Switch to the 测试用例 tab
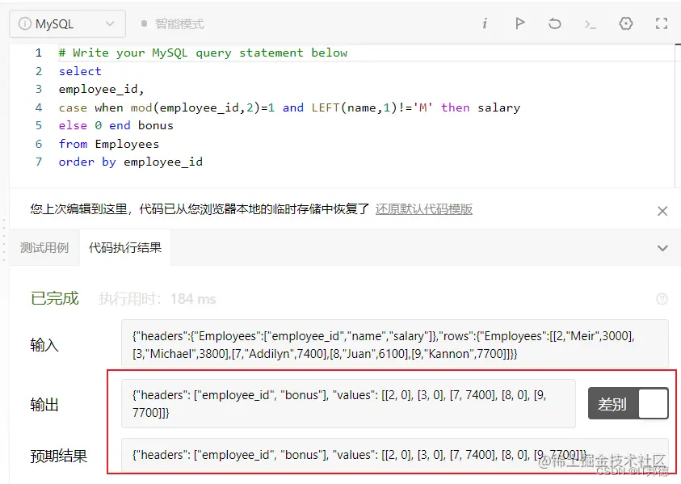The width and height of the screenshot is (681, 484). point(44,247)
